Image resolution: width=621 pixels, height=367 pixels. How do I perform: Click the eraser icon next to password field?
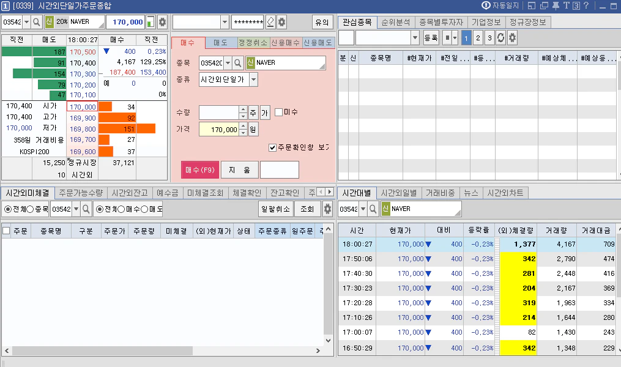pos(270,22)
